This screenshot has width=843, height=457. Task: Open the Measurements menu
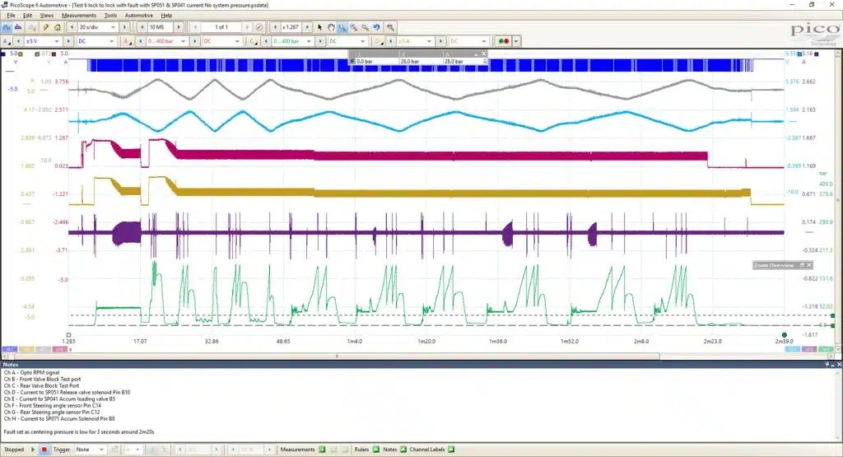[78, 16]
